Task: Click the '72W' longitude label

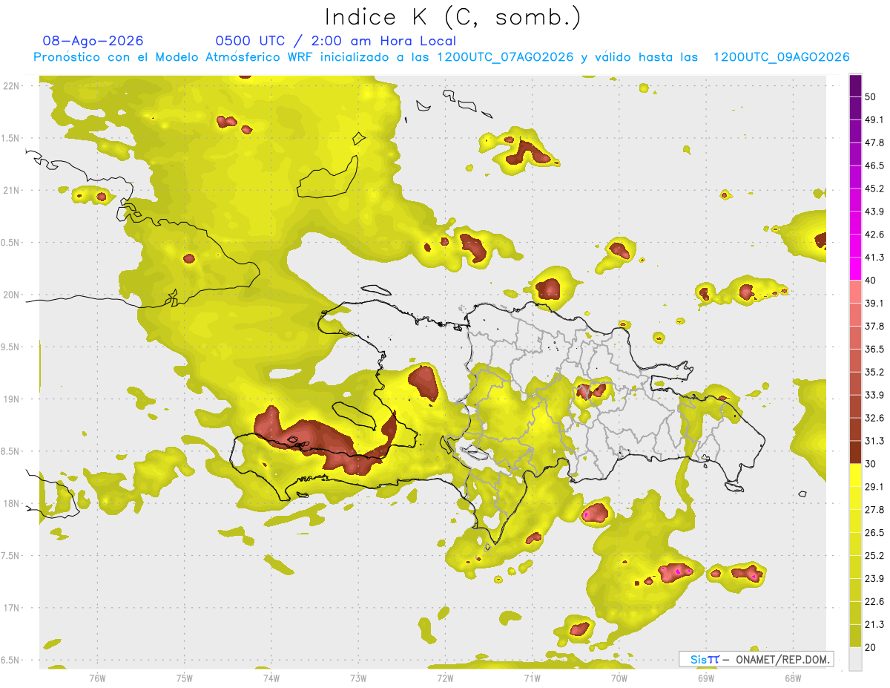Action: tap(445, 678)
